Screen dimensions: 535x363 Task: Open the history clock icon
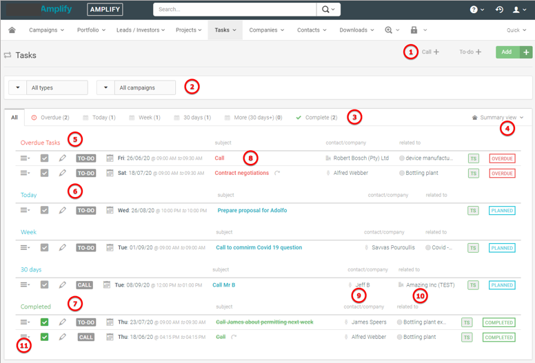(499, 10)
